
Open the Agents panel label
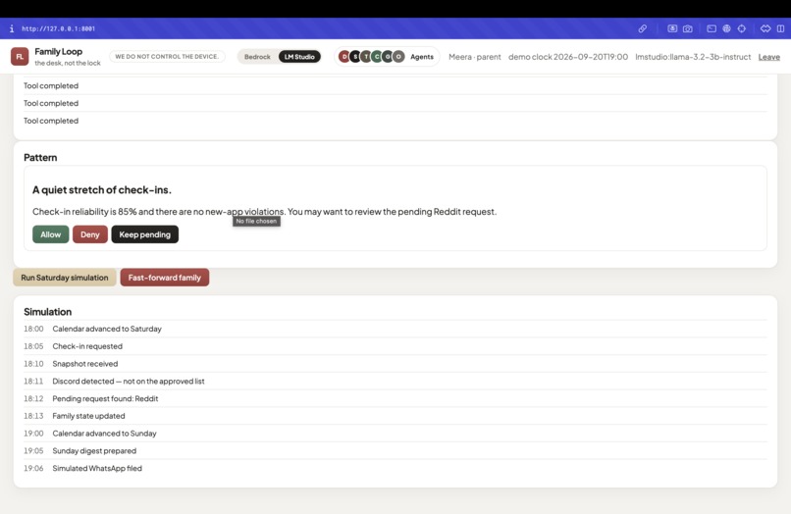[422, 57]
